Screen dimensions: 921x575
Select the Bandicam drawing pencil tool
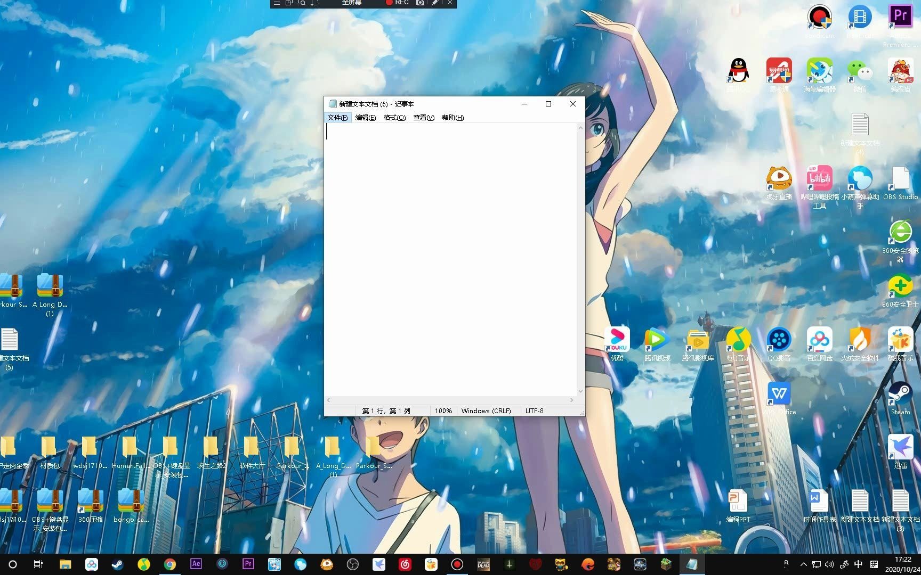pyautogui.click(x=435, y=3)
